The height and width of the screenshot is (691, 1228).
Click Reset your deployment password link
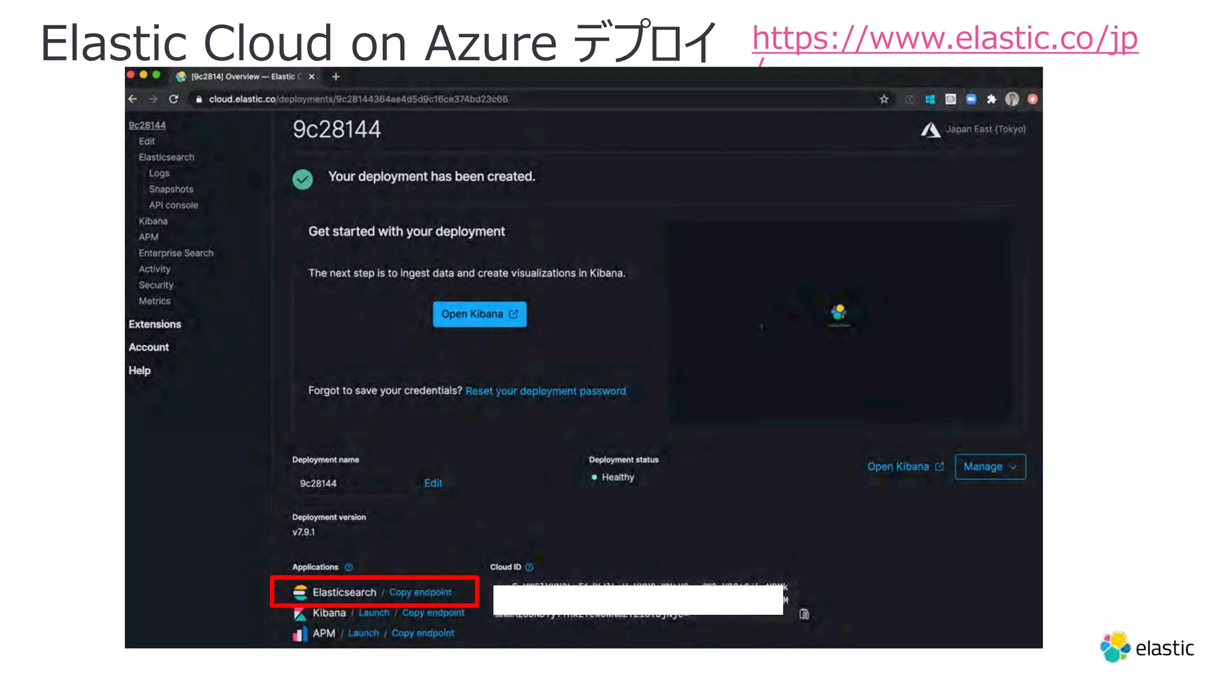[546, 391]
